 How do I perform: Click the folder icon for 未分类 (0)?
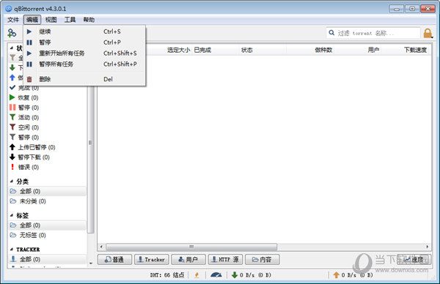13,201
